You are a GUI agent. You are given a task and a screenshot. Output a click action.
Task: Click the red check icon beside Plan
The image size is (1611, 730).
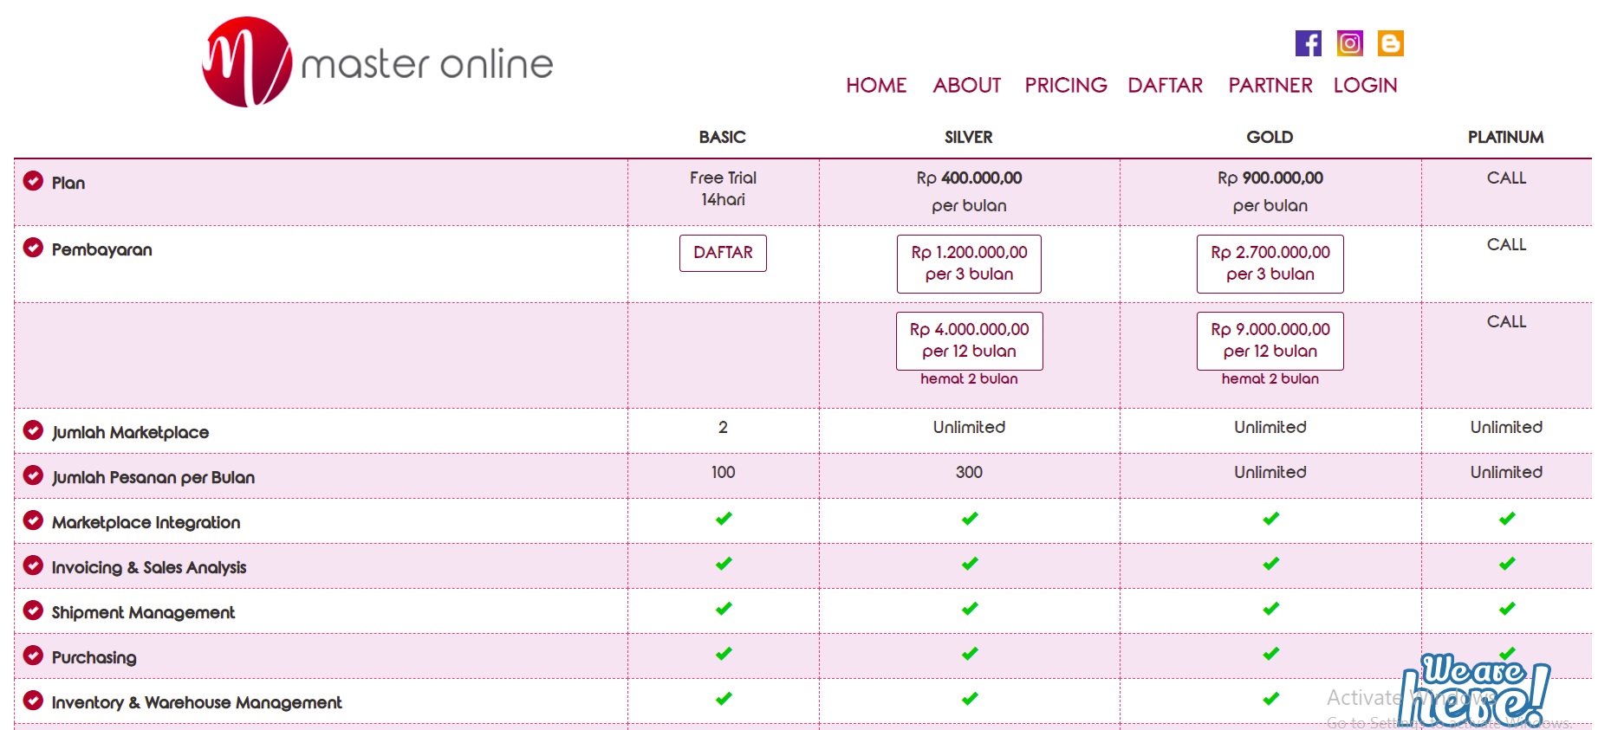(33, 181)
